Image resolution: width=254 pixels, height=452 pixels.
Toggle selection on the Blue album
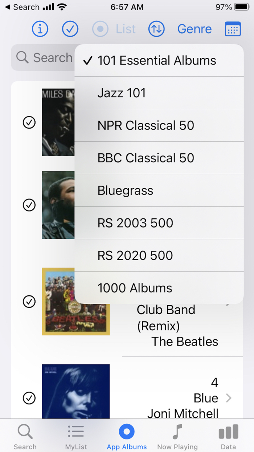pos(29,398)
